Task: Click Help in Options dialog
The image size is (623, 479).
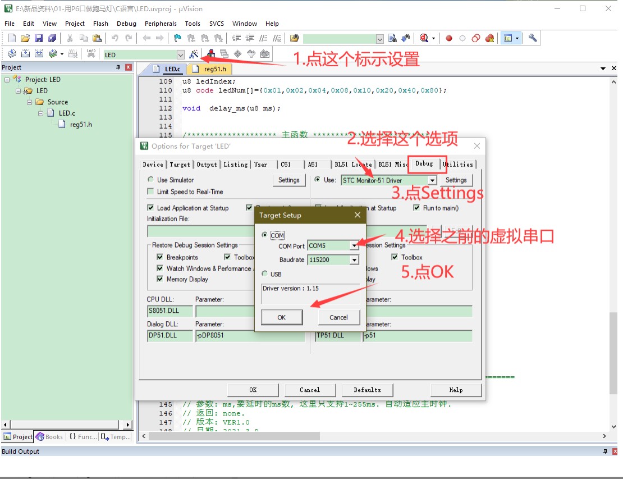Action: [x=456, y=390]
